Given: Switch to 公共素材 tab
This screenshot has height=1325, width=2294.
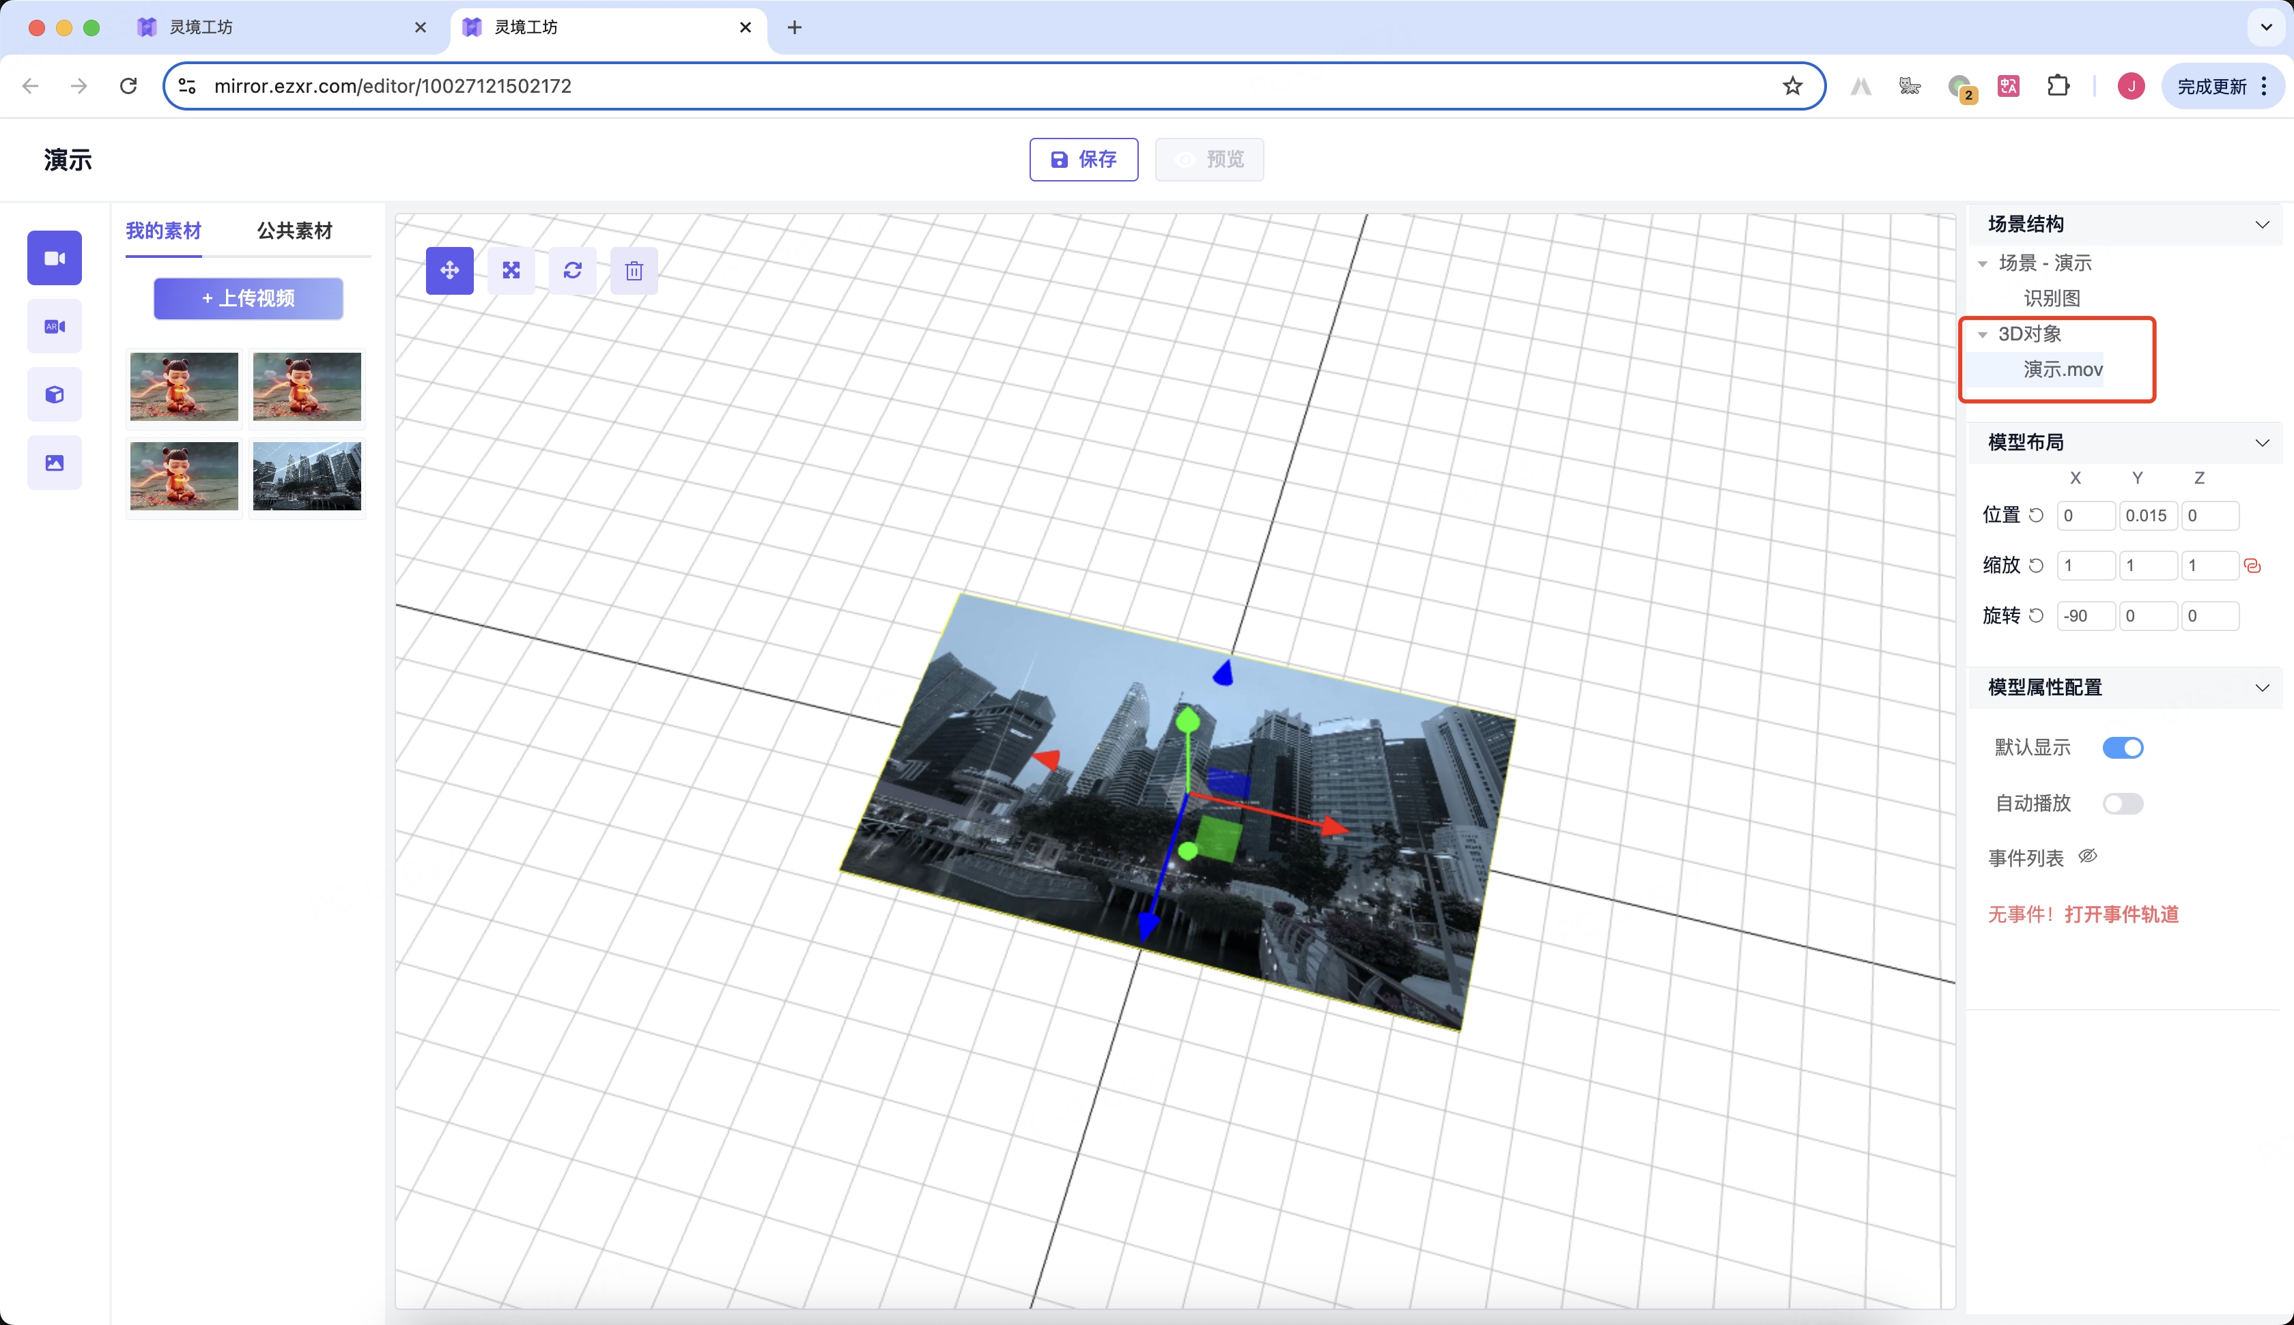Looking at the screenshot, I should pos(295,230).
